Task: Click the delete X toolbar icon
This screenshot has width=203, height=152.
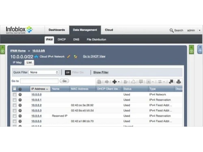Action: 149,82
